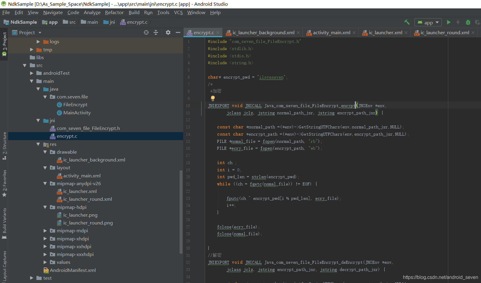The image size is (481, 283).
Task: Click the jni breadcrumb item
Action: (x=109, y=22)
